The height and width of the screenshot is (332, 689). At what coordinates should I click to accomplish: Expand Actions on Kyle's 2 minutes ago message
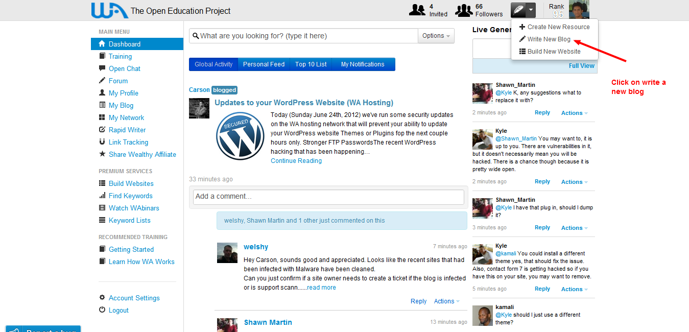coord(575,182)
